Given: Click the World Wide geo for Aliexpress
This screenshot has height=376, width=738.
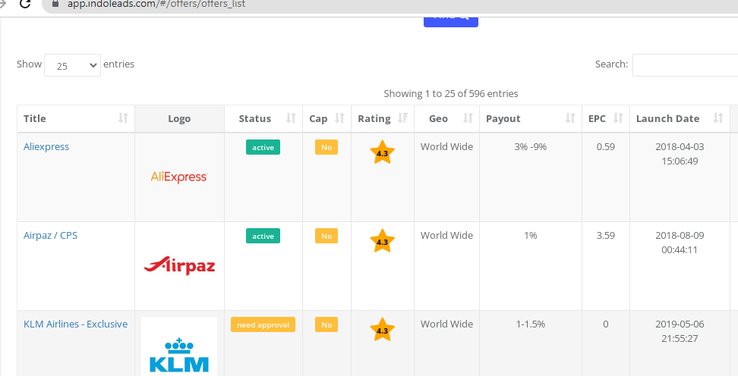Looking at the screenshot, I should (x=446, y=146).
